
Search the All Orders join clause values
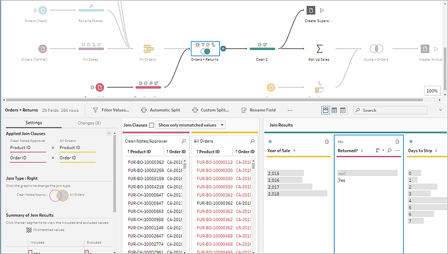pyautogui.click(x=252, y=141)
